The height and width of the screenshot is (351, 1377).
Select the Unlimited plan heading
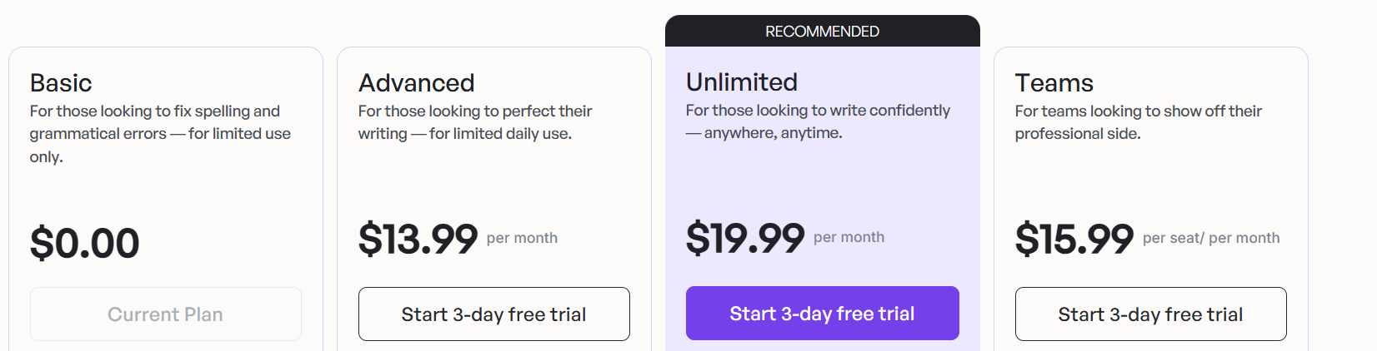[742, 82]
